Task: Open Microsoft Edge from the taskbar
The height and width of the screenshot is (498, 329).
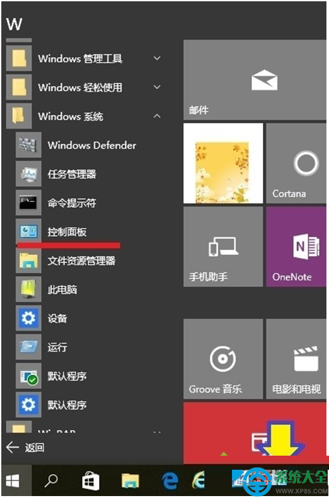Action: pyautogui.click(x=170, y=481)
